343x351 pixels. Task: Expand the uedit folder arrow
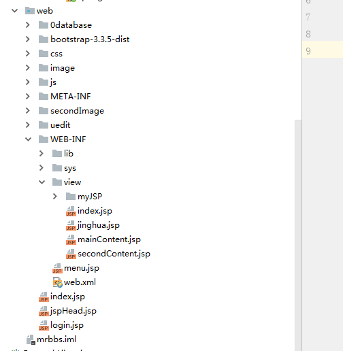pyautogui.click(x=28, y=125)
